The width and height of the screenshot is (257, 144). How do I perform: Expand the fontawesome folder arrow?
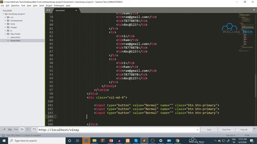tap(5, 20)
